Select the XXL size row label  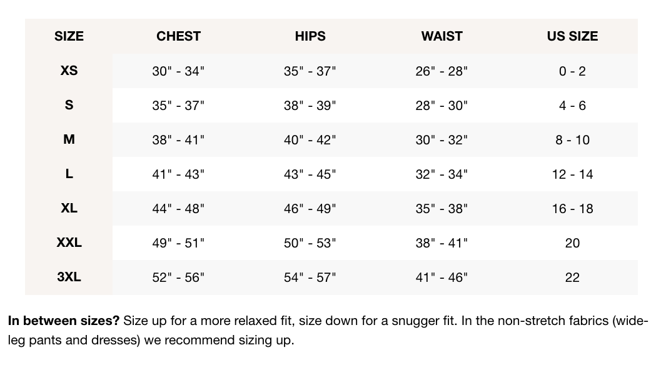[69, 242]
